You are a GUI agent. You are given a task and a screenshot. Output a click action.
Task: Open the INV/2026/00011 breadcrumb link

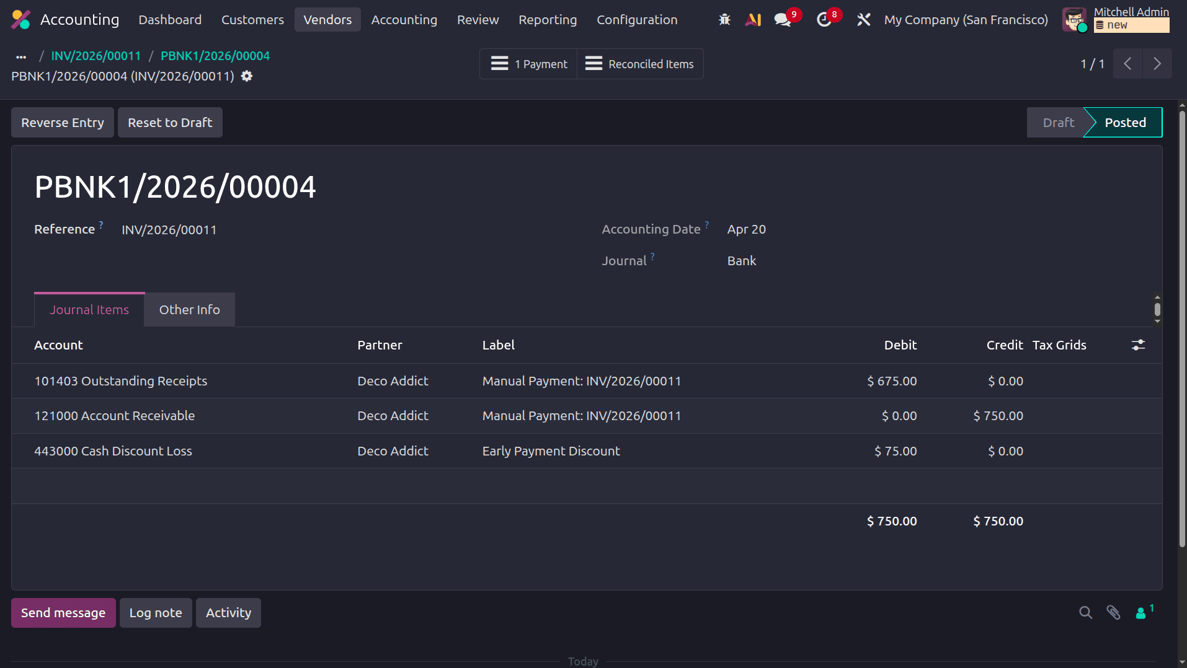click(x=96, y=56)
